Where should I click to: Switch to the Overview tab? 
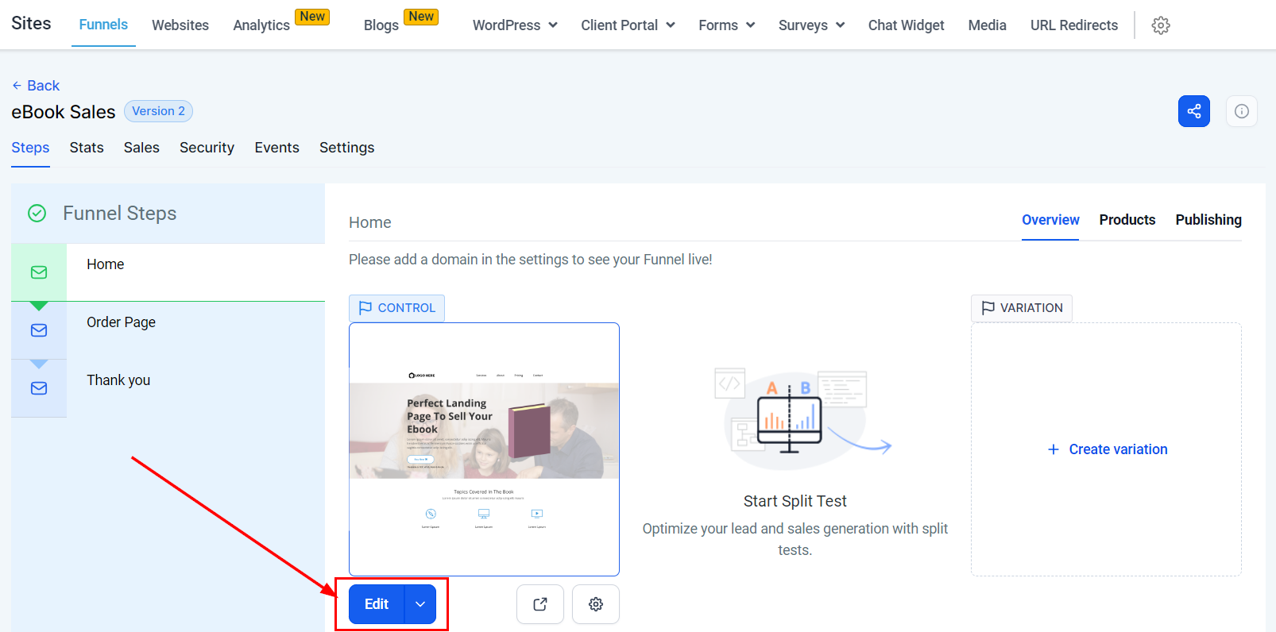click(1050, 220)
